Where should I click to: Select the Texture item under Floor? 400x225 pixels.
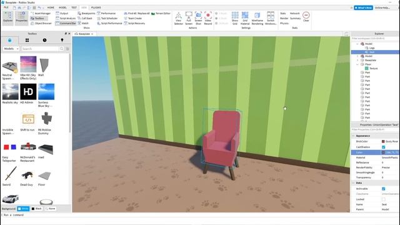pos(374,68)
